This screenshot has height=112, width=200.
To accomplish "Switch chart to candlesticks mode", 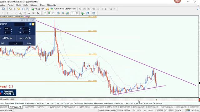I will (x=49, y=13).
